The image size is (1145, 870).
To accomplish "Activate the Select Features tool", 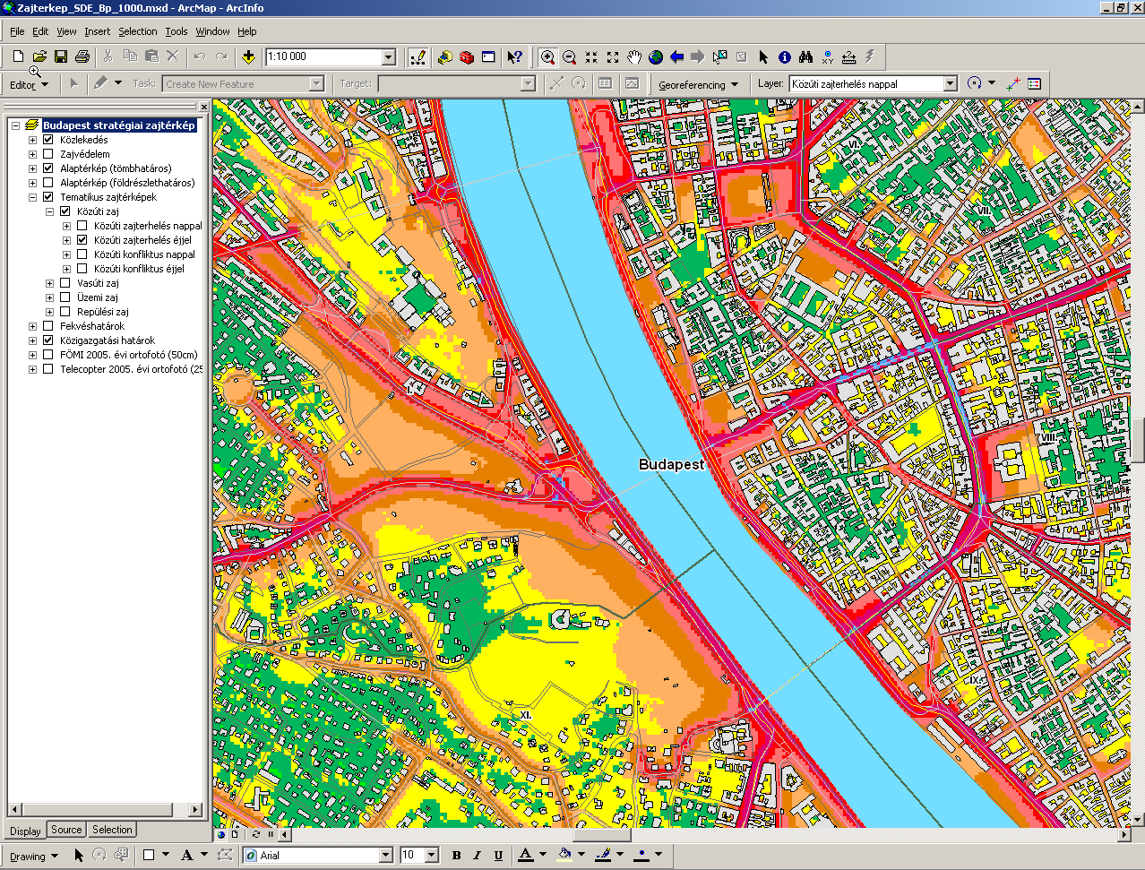I will (720, 57).
